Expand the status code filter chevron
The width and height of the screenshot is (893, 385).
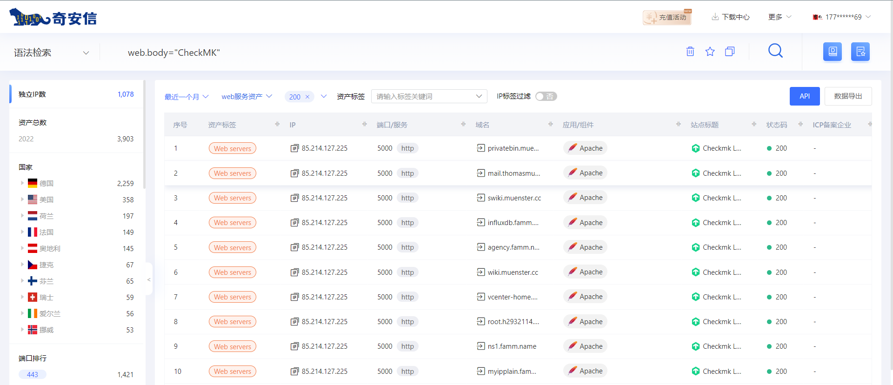coord(324,97)
